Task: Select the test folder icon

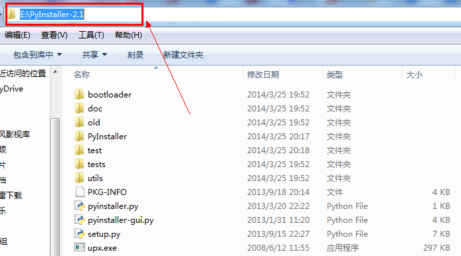Action: point(79,150)
